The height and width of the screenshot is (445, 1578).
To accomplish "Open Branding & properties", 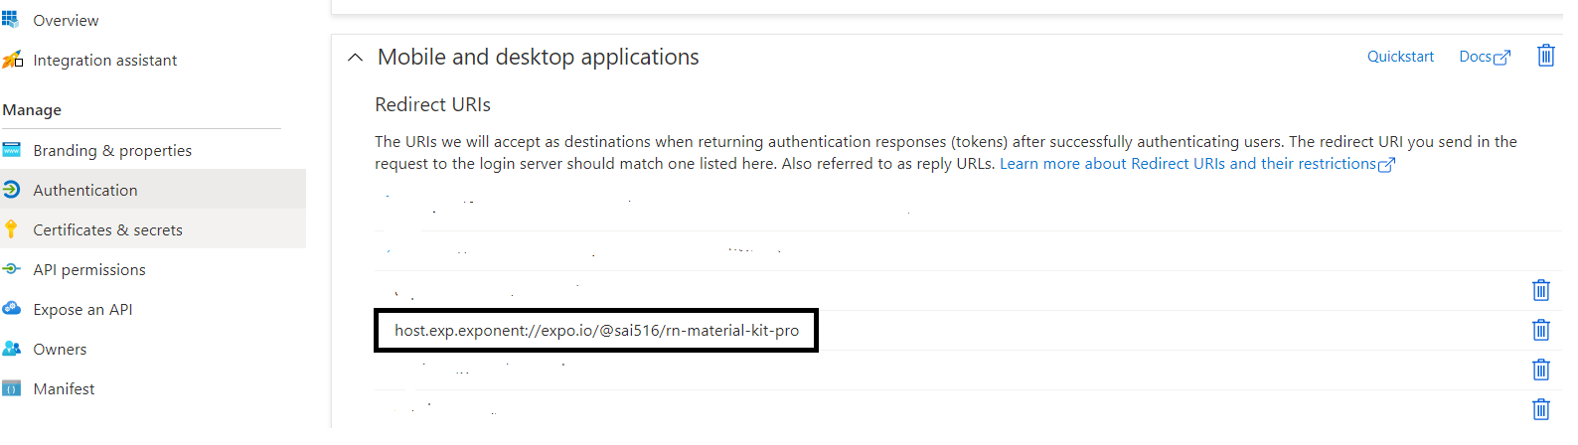I will (112, 151).
